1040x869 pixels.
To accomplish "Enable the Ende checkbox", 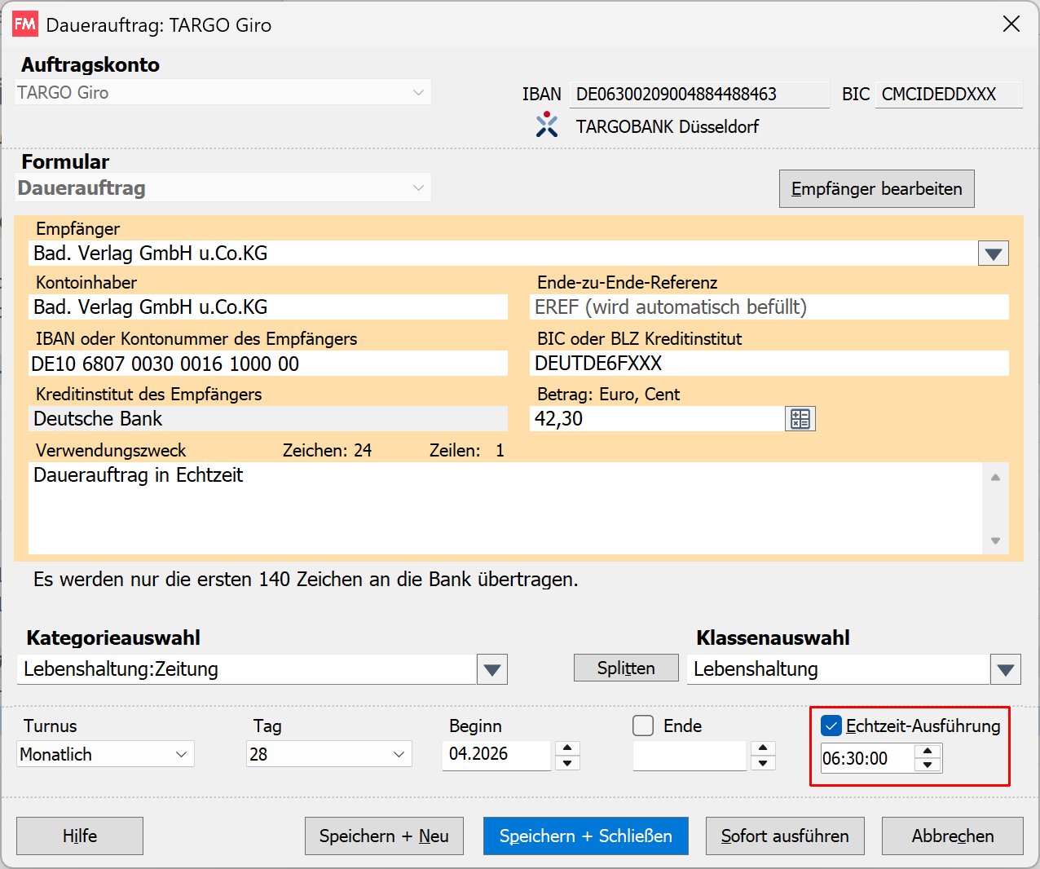I will pos(643,726).
